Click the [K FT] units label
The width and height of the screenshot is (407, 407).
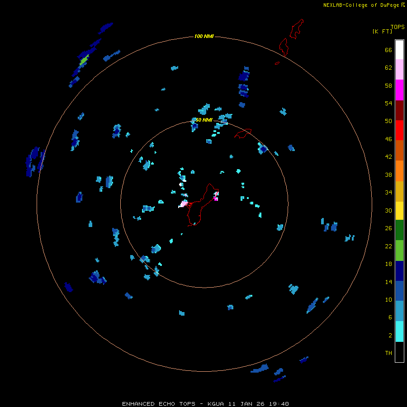382,31
